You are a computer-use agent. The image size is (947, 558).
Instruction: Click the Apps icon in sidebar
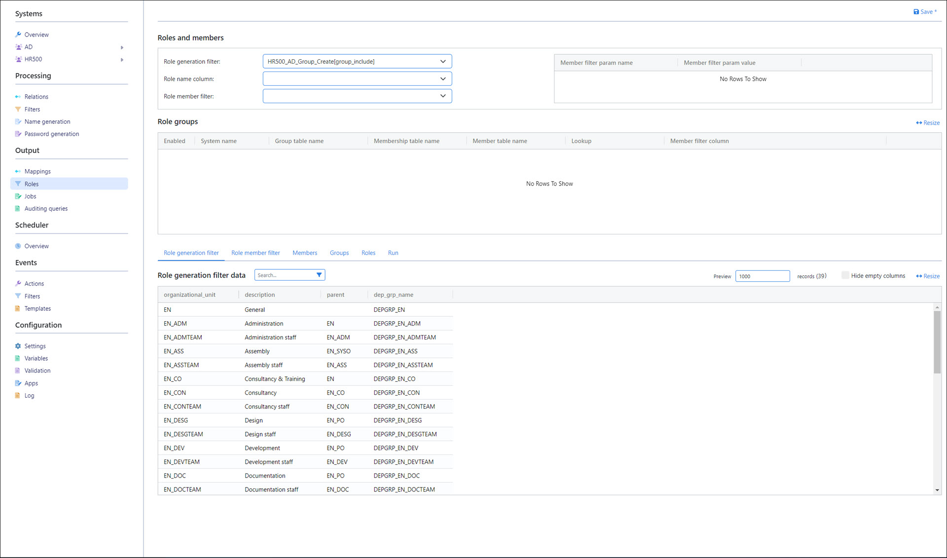18,383
